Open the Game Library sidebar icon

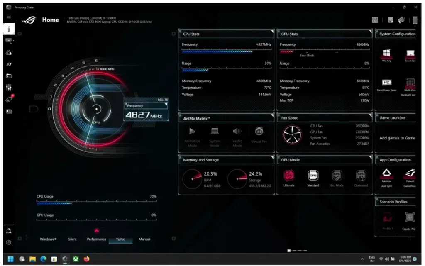point(9,76)
